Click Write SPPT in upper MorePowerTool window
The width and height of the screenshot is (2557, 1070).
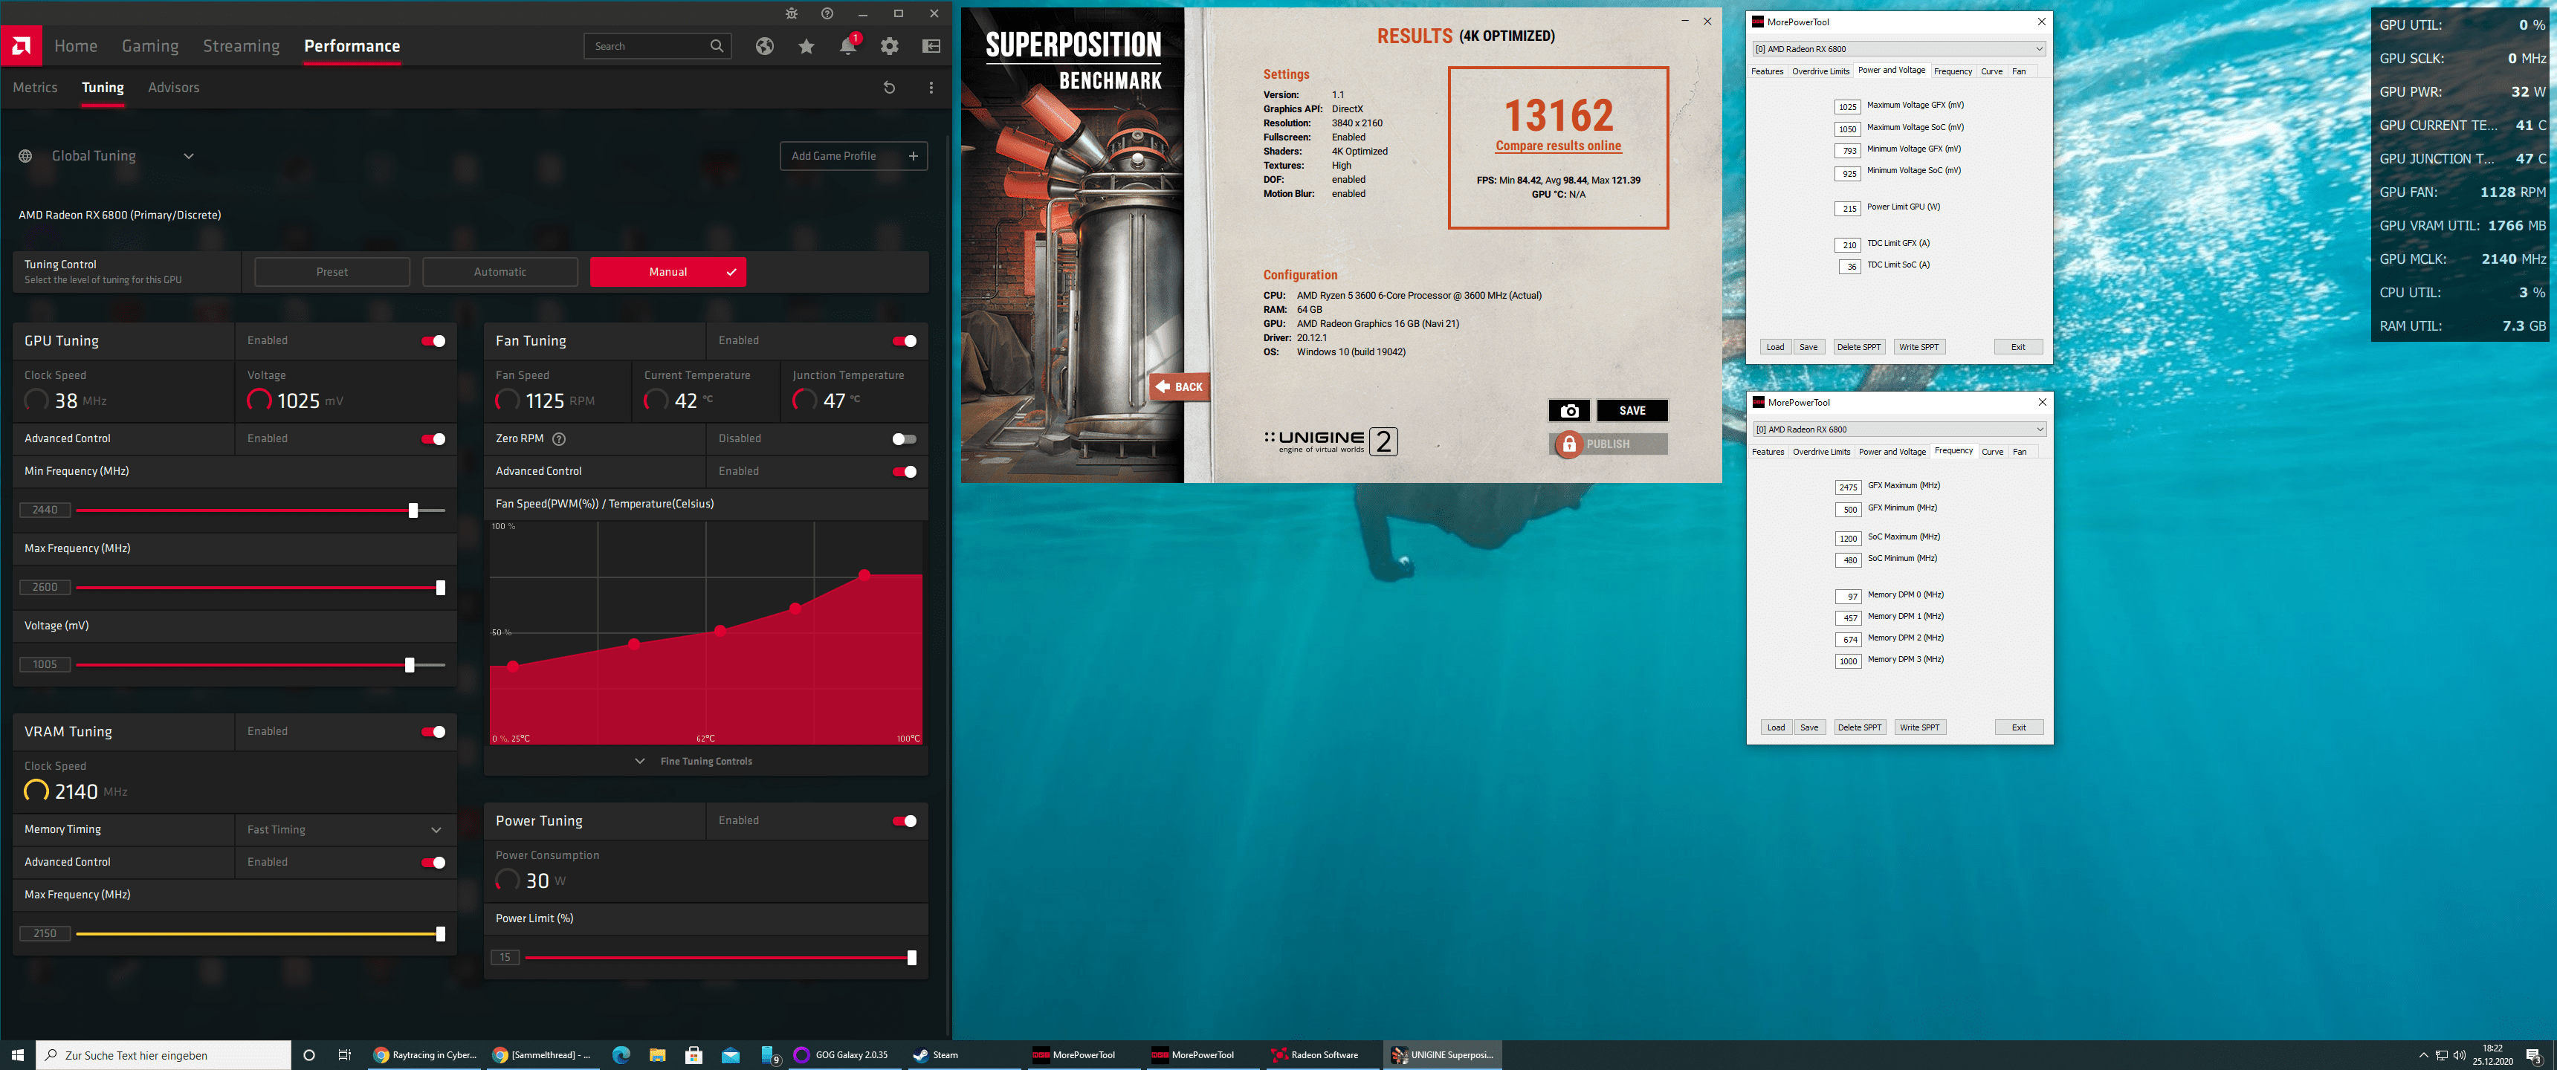[x=1918, y=348]
